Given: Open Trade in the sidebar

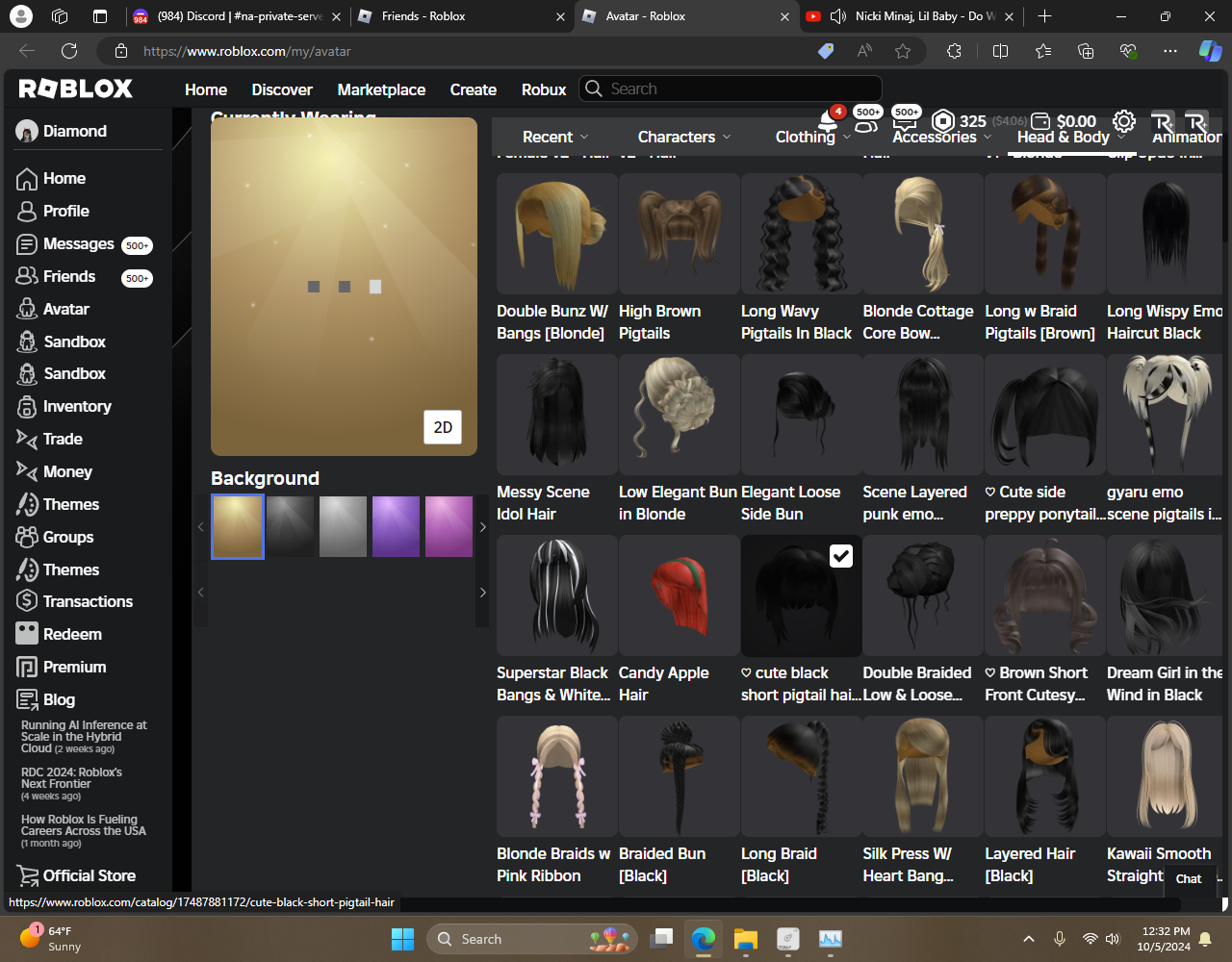Looking at the screenshot, I should tap(49, 440).
